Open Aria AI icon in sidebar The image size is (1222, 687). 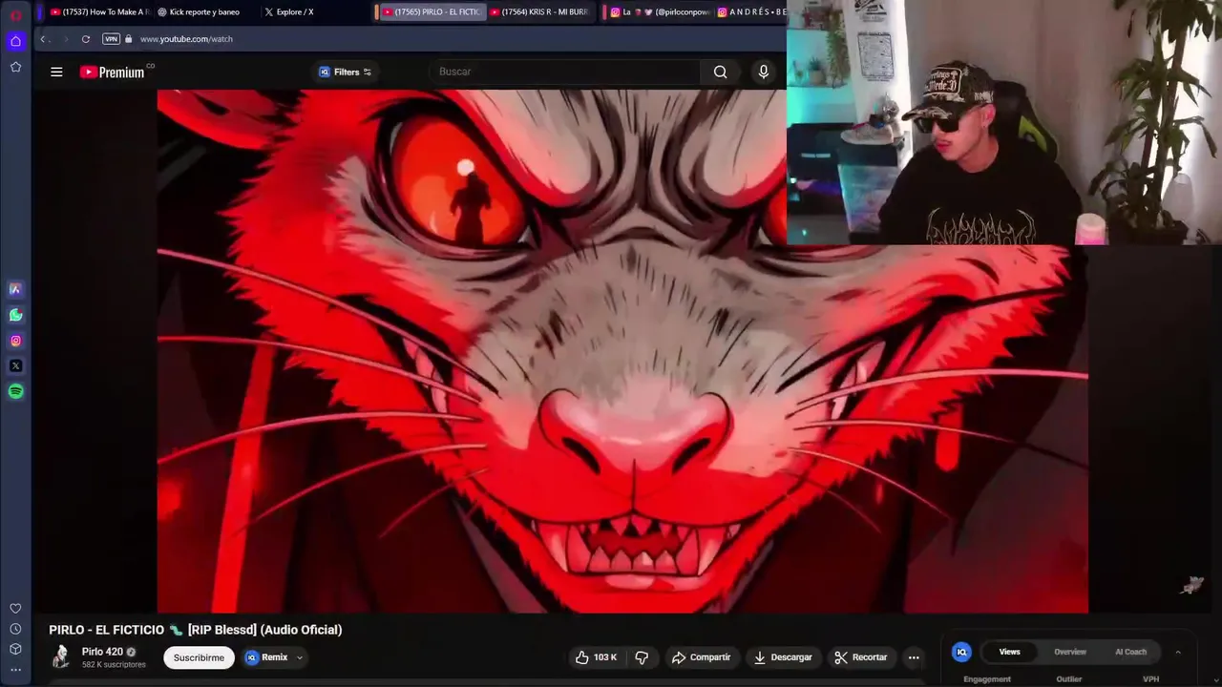pos(15,289)
